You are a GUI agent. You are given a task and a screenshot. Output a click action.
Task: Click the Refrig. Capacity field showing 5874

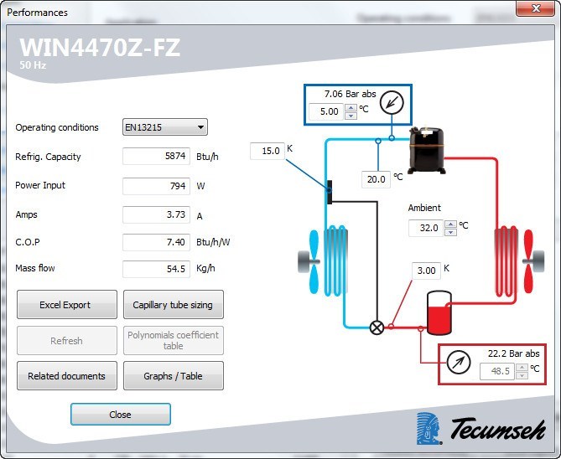coord(156,157)
